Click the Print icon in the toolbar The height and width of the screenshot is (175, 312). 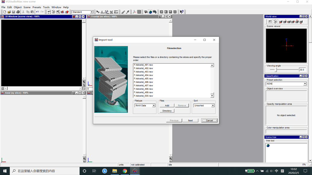point(18,12)
